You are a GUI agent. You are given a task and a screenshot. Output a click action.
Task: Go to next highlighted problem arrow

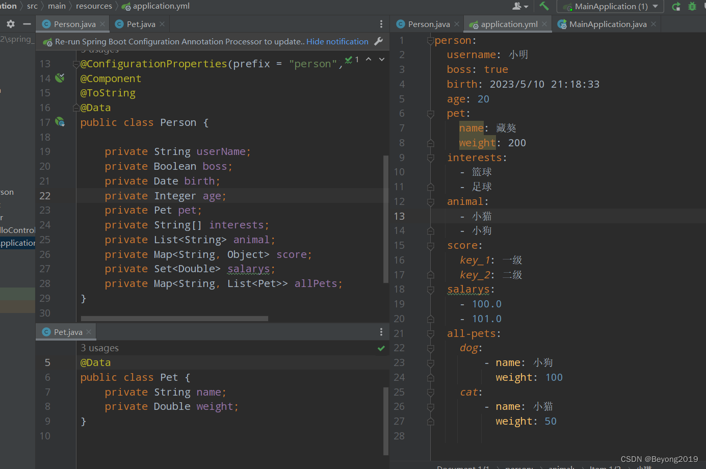point(381,60)
